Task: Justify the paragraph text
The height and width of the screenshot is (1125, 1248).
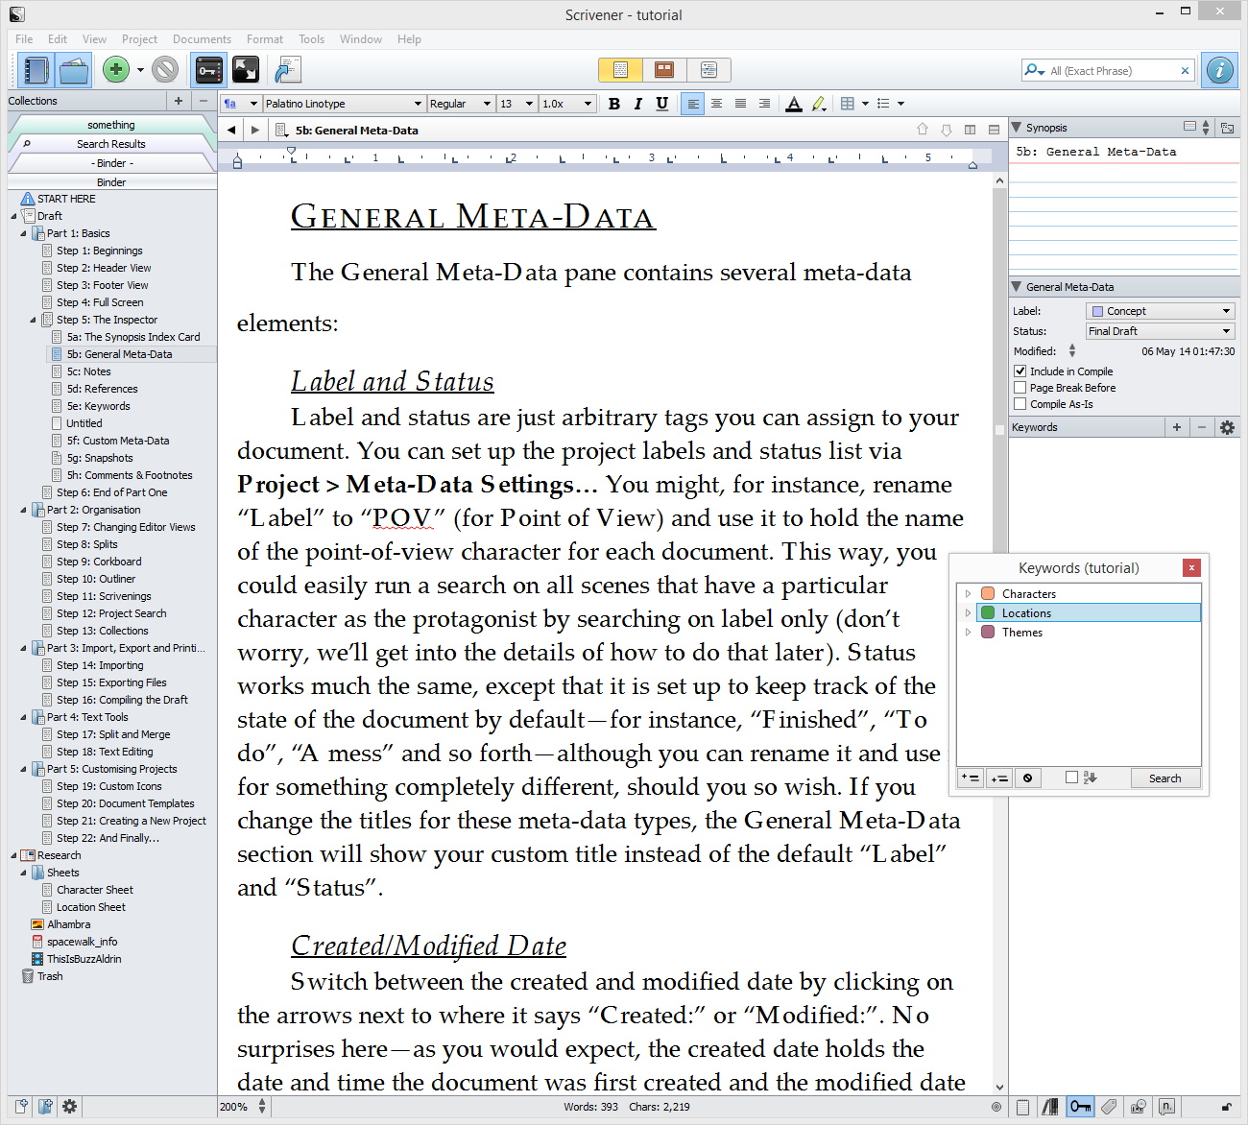Action: click(x=740, y=104)
